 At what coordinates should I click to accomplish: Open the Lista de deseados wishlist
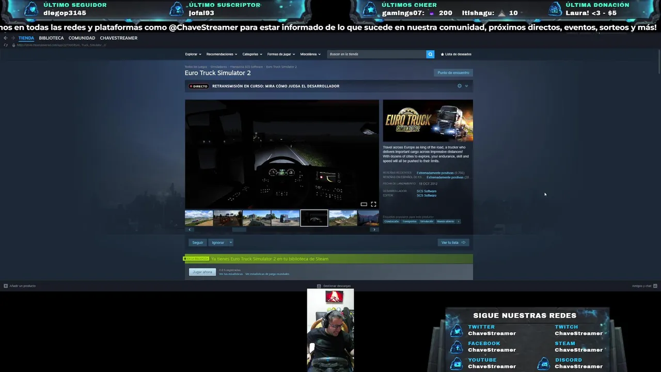pos(456,54)
